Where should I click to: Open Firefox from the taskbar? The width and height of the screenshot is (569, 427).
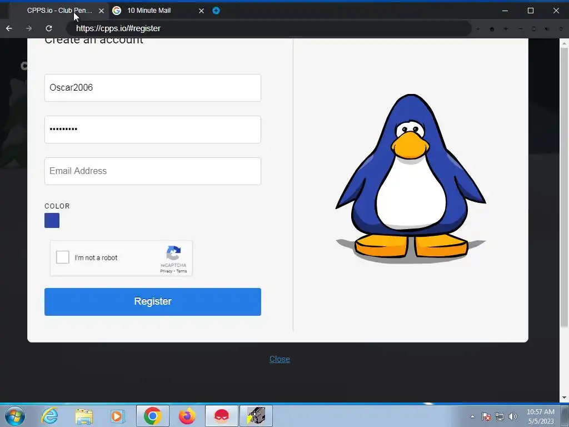(187, 416)
